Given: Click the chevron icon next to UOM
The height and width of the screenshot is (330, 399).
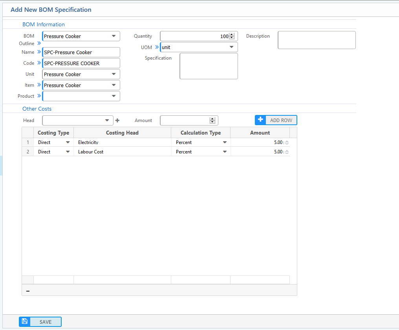Looking at the screenshot, I should click(156, 47).
